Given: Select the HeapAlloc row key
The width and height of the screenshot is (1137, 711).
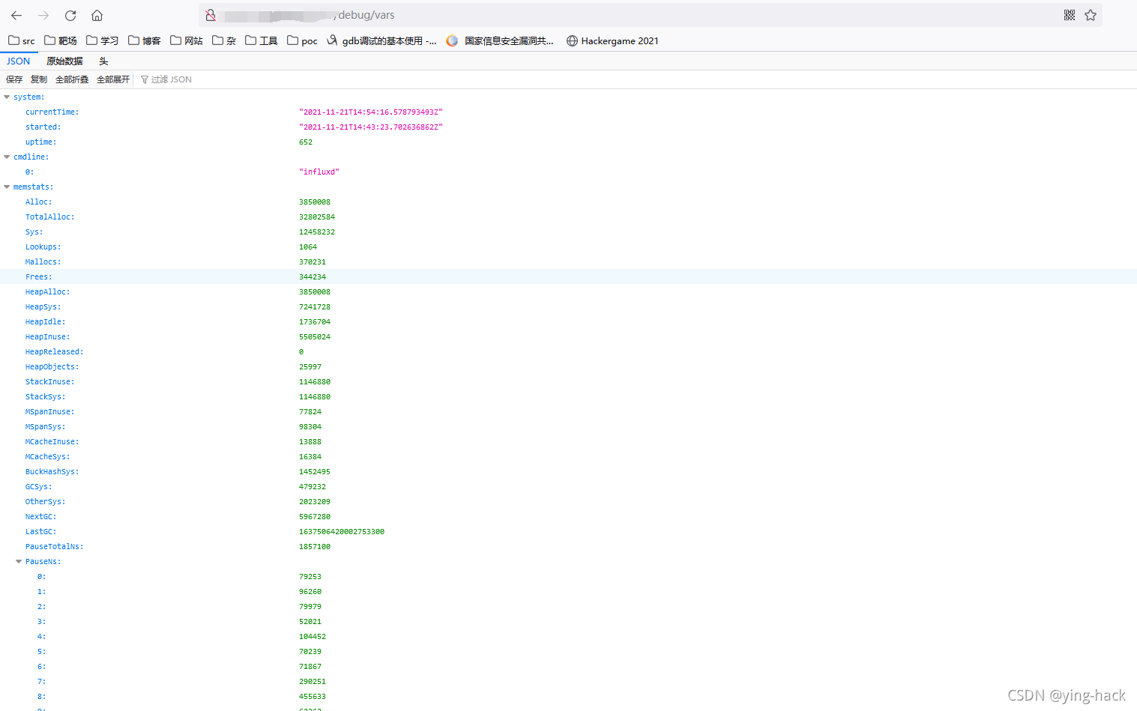Looking at the screenshot, I should coord(47,291).
